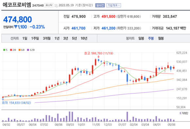Image resolution: width=190 pixels, height=129 pixels.
Task: Click the volume value 303,547
Action: coord(170,16)
